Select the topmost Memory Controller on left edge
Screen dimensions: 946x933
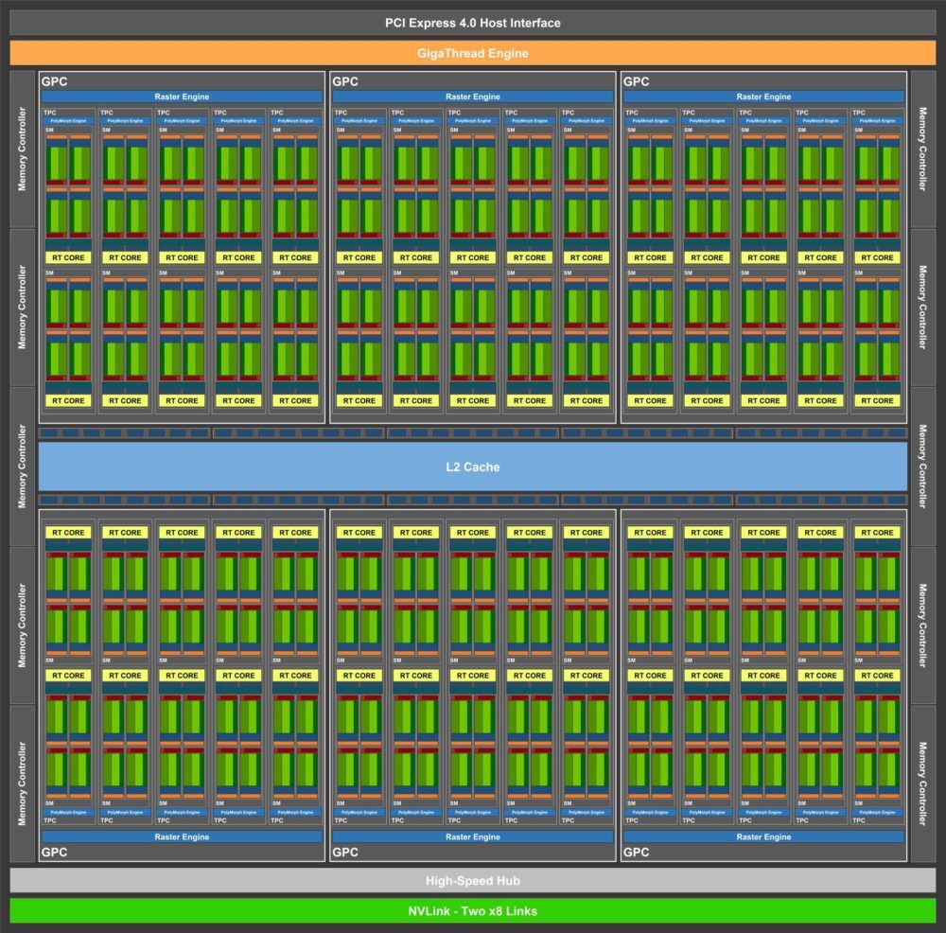tap(23, 149)
